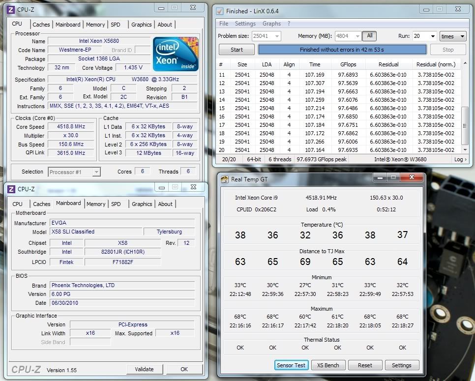Click the Level 3 cache value '12 MBytes'
Screen dimensions: 475x381
click(148, 153)
